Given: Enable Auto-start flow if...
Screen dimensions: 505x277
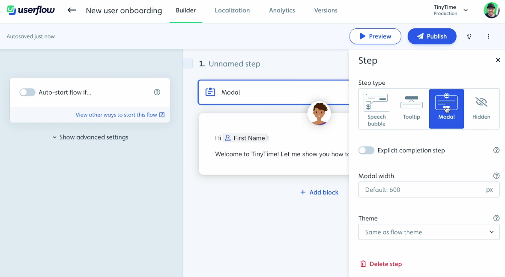Looking at the screenshot, I should pyautogui.click(x=27, y=92).
